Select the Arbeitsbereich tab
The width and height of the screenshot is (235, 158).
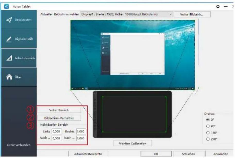(x=19, y=58)
